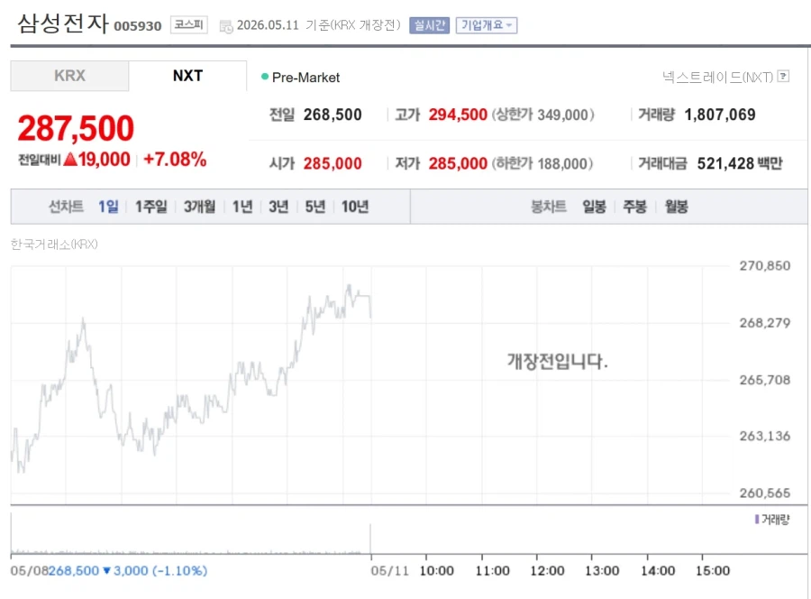Select the 1일 line chart period

point(108,207)
